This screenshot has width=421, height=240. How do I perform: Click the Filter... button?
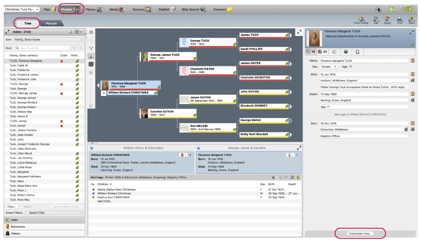pos(12,207)
